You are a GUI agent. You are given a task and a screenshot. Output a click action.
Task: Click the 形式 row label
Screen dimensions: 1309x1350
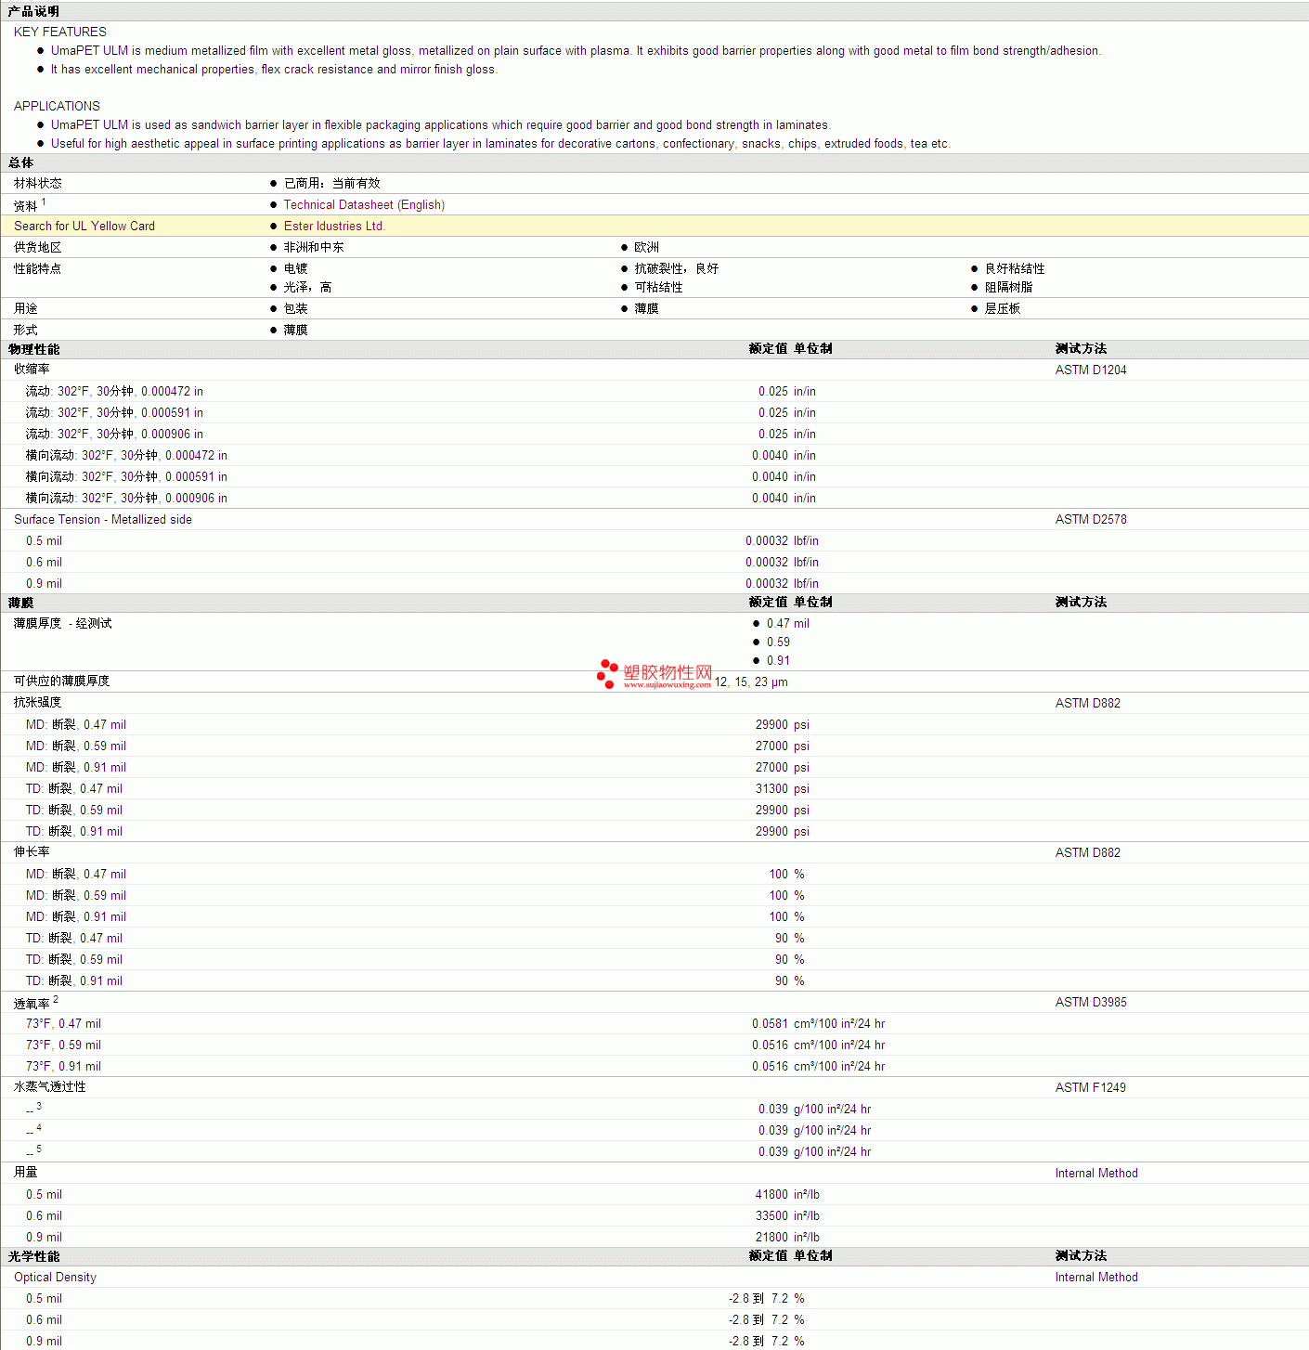(26, 331)
